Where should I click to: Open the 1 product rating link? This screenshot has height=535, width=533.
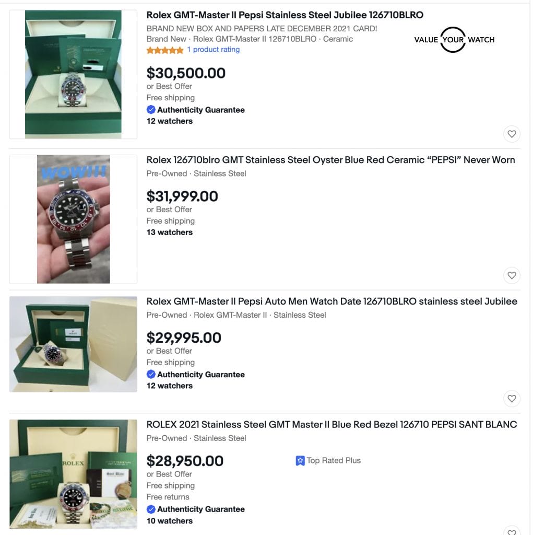(x=213, y=50)
